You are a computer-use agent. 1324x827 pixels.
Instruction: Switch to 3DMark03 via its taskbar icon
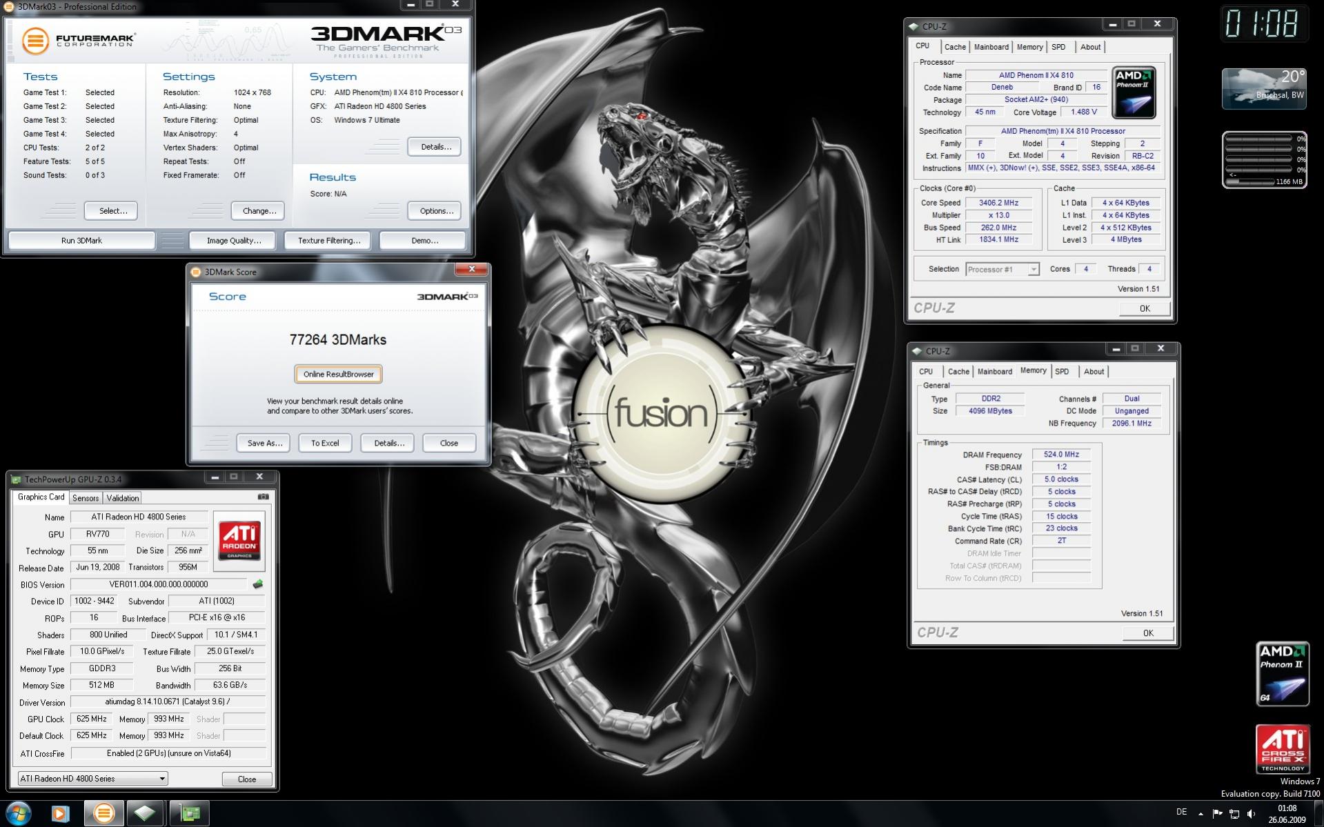click(104, 814)
